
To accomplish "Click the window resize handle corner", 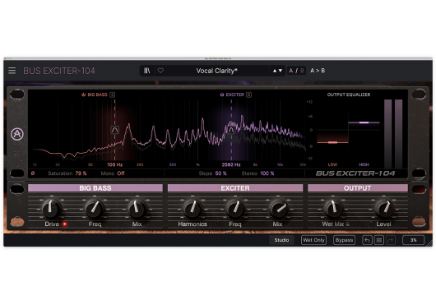I will point(429,243).
